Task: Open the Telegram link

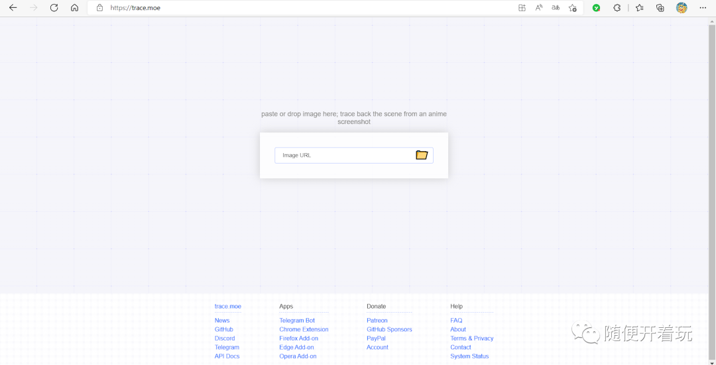Action: (x=227, y=347)
